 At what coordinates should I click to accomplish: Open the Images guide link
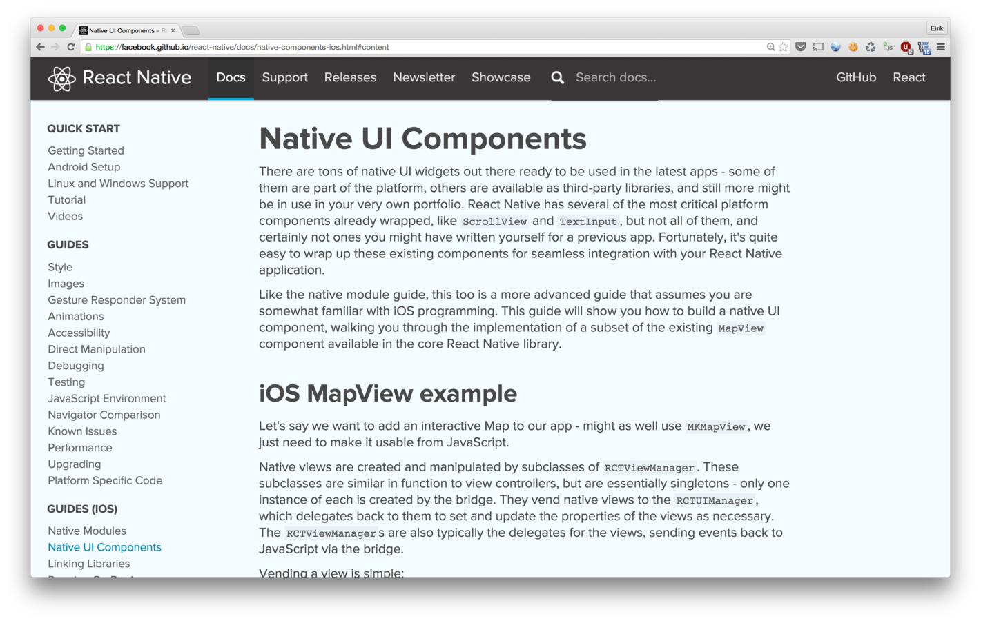pyautogui.click(x=66, y=284)
